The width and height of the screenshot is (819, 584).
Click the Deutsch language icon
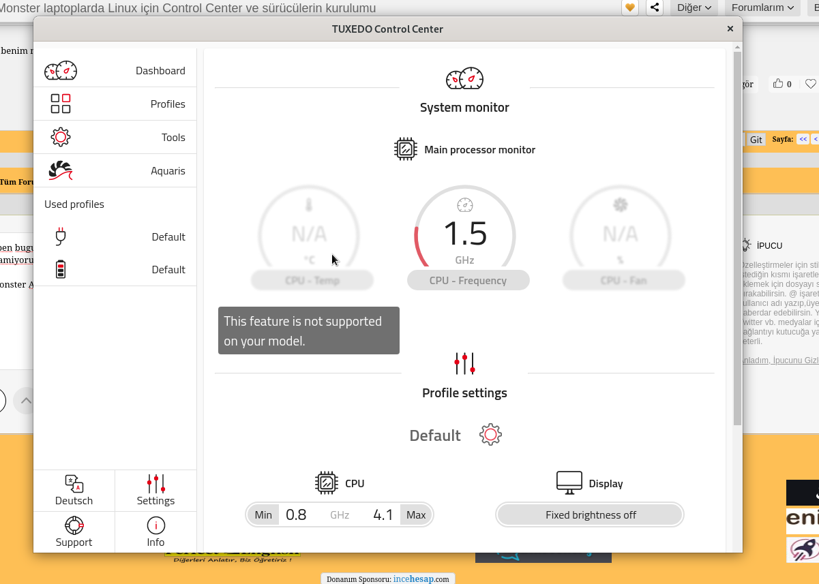(74, 484)
